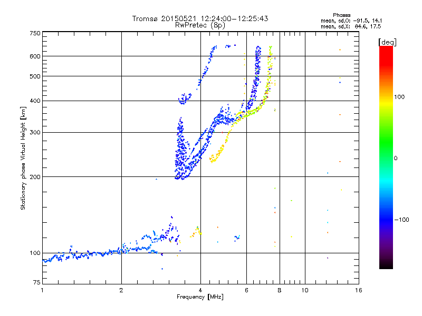This screenshot has height=316, width=422.
Task: Click the 'mean, sd,O: -91.5, 14.1' text
Action: point(351,21)
